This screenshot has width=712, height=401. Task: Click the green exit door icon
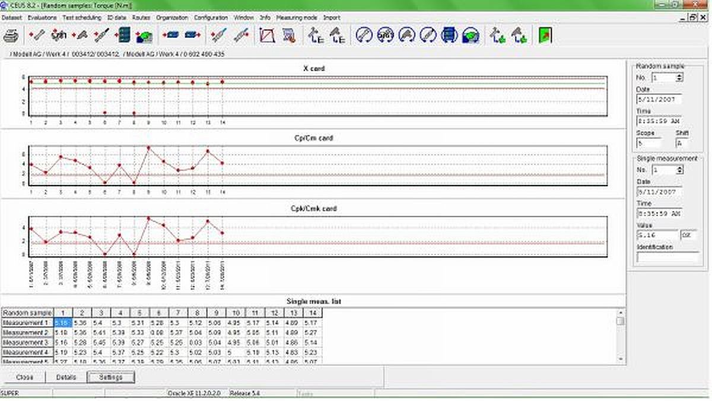[x=545, y=36]
